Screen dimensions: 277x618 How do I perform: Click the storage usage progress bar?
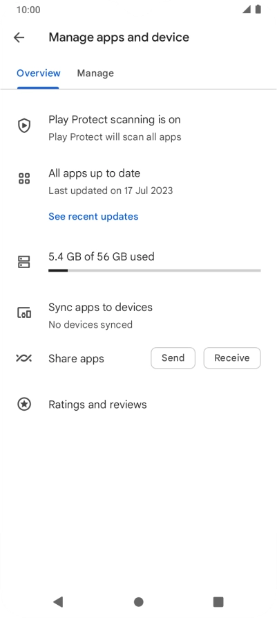(155, 270)
